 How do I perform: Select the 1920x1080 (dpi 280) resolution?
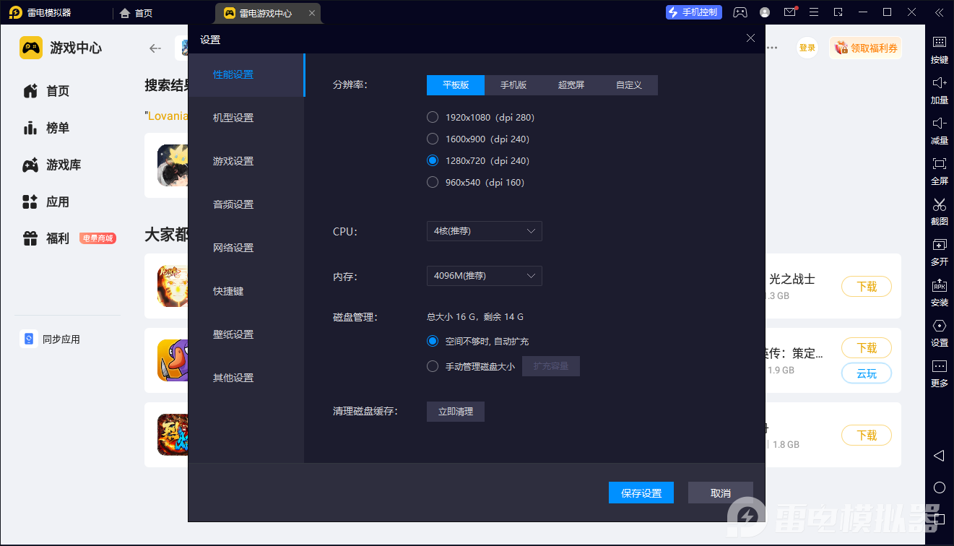pos(433,117)
